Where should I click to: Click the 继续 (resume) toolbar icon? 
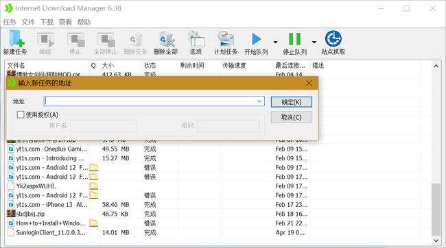[x=45, y=42]
